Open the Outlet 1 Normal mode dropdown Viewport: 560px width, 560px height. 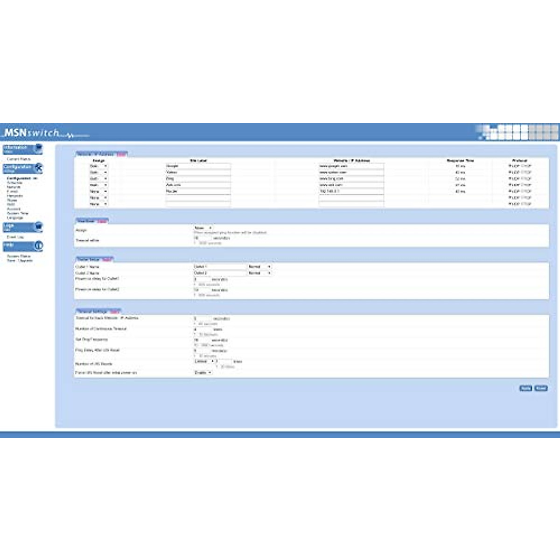259,266
